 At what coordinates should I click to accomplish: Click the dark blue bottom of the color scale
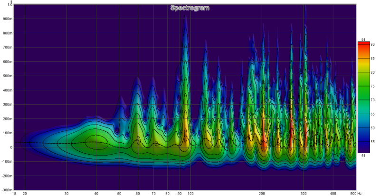(x=363, y=147)
